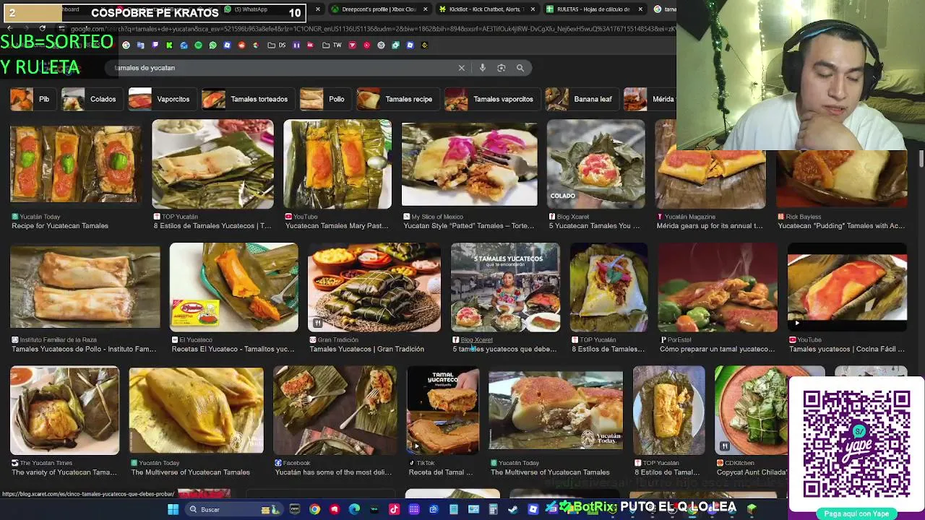Click '5 tamales yucatecos que debe...' link
Screen dimensions: 925x520
click(x=504, y=350)
